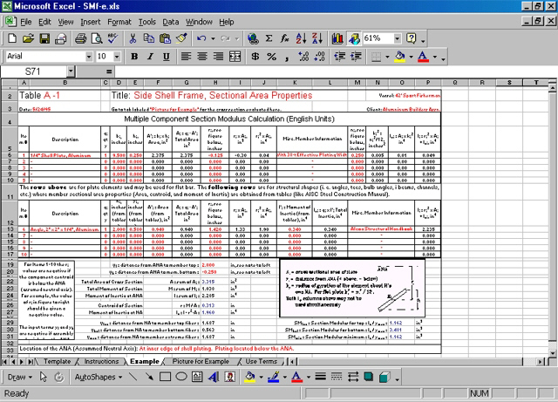Open the Borders dropdown arrow

point(387,57)
